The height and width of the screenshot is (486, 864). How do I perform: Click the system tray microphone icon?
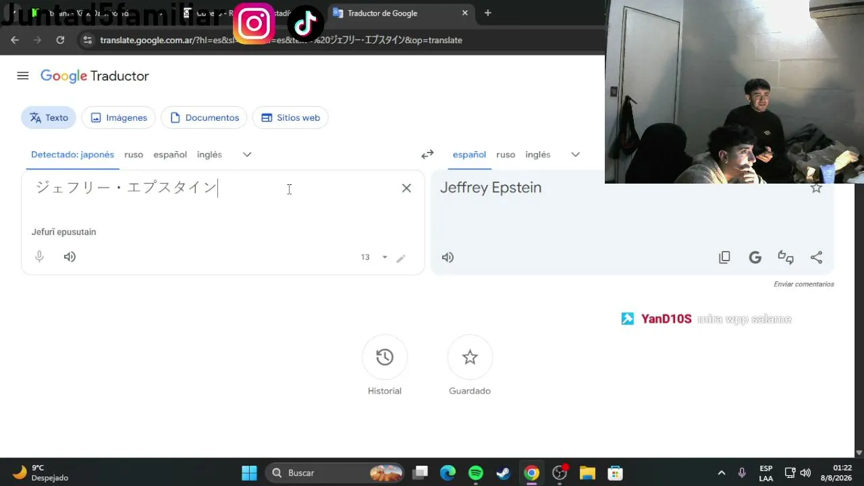pos(742,473)
